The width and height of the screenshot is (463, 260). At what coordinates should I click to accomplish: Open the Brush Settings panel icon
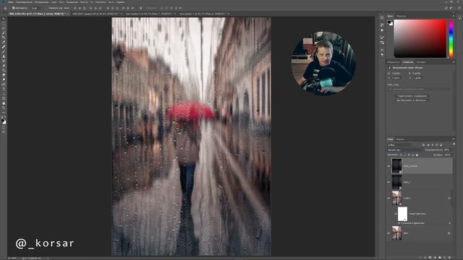click(382, 43)
